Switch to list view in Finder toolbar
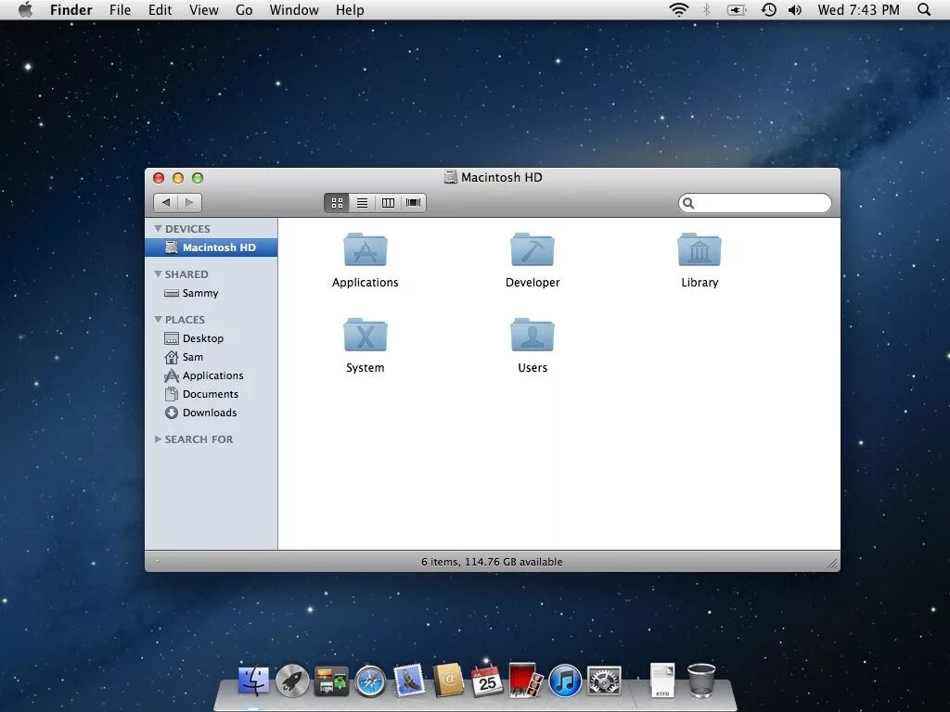 point(362,203)
